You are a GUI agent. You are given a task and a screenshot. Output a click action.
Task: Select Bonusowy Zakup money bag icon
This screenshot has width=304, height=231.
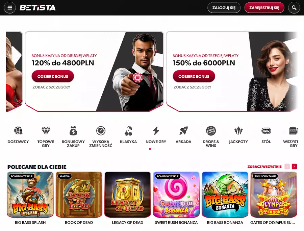pyautogui.click(x=73, y=131)
